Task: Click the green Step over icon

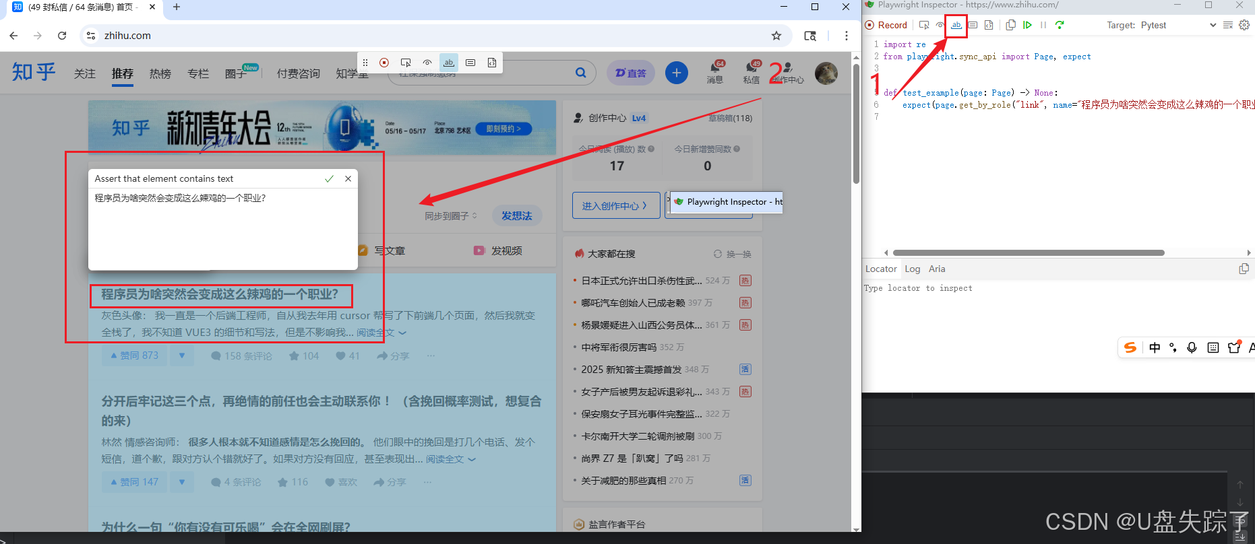Action: pyautogui.click(x=1060, y=25)
